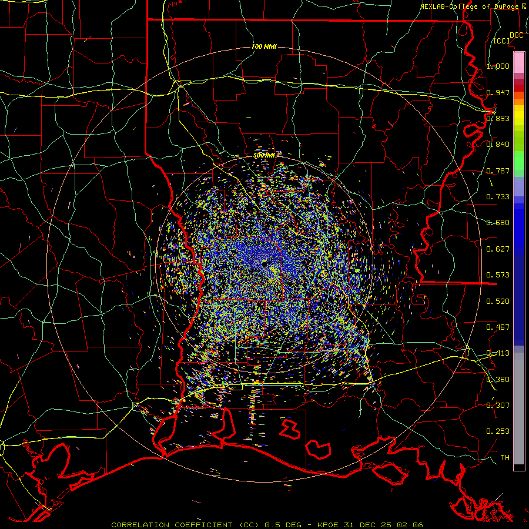
Task: Click the 0.787 color scale value
Action: (x=498, y=170)
